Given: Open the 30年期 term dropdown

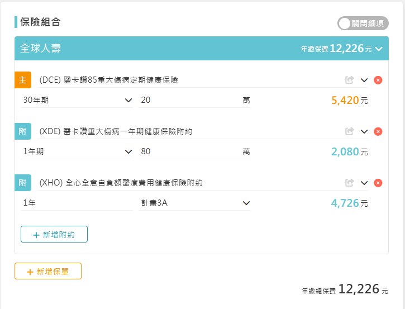Looking at the screenshot, I should point(77,101).
